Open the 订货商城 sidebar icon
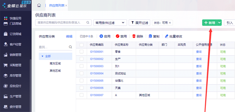The height and width of the screenshot is (112, 235). click(x=6, y=34)
